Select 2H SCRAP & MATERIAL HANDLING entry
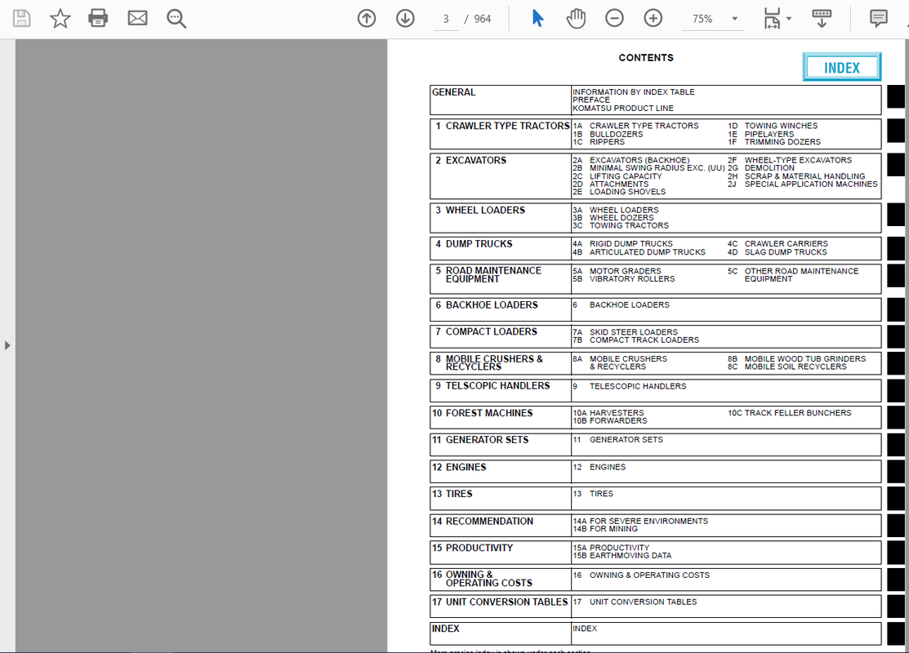 coord(796,176)
